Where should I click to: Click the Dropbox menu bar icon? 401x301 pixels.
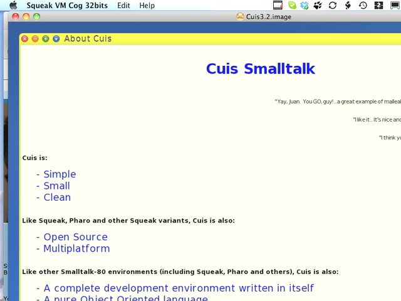coord(305,5)
